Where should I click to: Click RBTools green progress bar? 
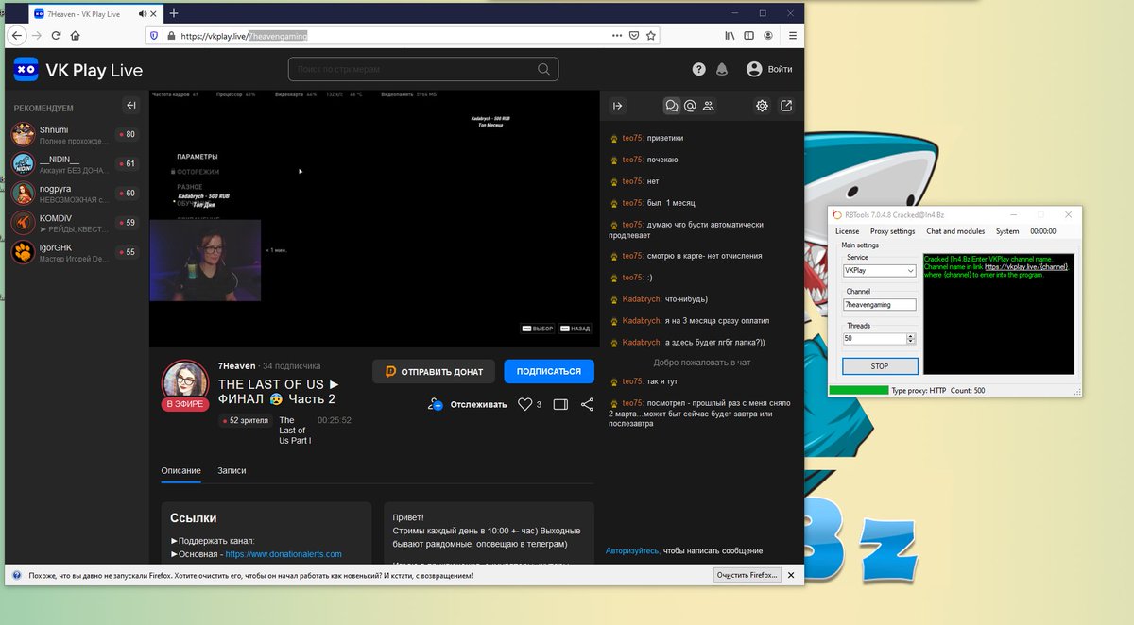858,390
